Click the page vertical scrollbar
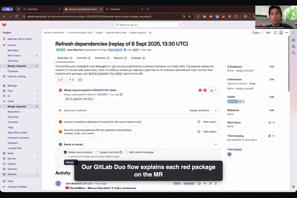The height and width of the screenshot is (198, 297). click(x=289, y=63)
